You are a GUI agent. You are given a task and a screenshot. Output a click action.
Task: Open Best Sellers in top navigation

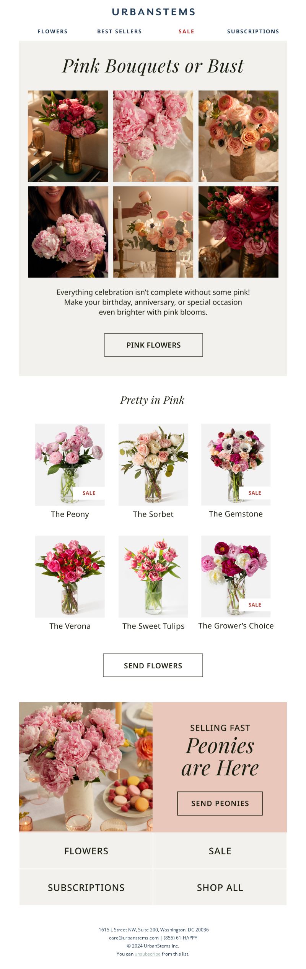[119, 31]
